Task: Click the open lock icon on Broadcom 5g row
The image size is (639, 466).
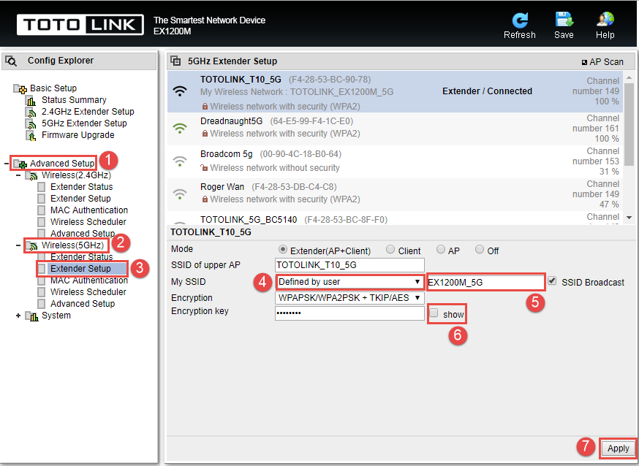Action: coord(204,168)
